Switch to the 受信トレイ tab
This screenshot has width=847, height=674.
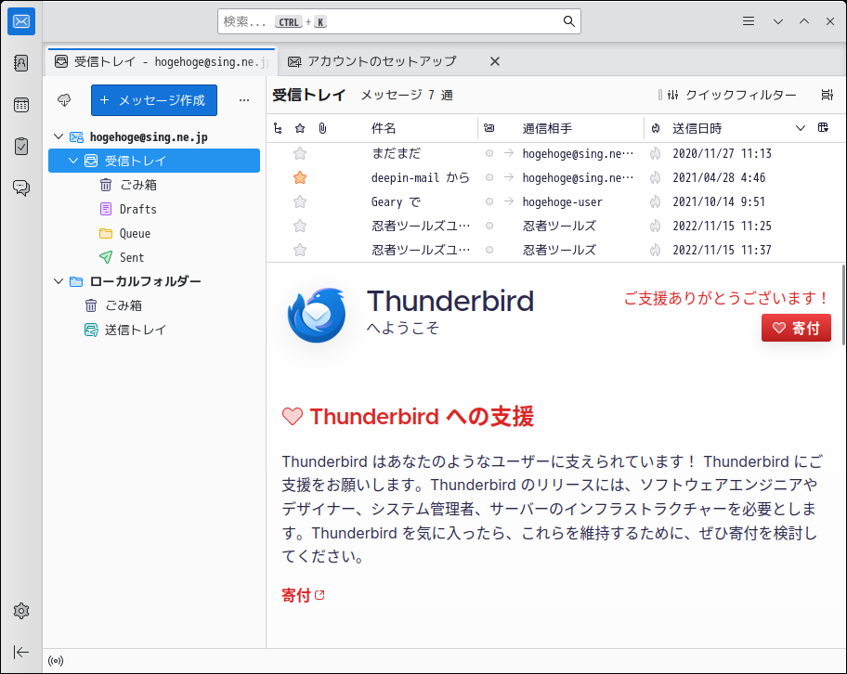click(x=162, y=61)
